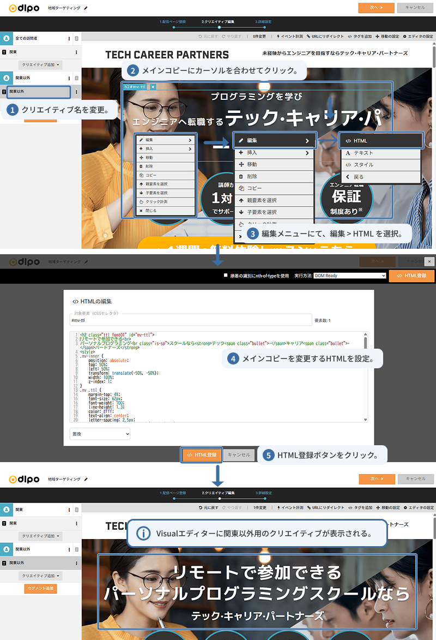Click the 次へ button in the top screenshot
This screenshot has width=436, height=640.
pos(376,8)
